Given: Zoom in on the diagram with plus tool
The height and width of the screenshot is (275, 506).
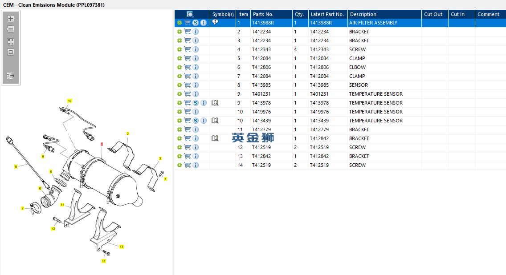Looking at the screenshot, I should [x=11, y=19].
